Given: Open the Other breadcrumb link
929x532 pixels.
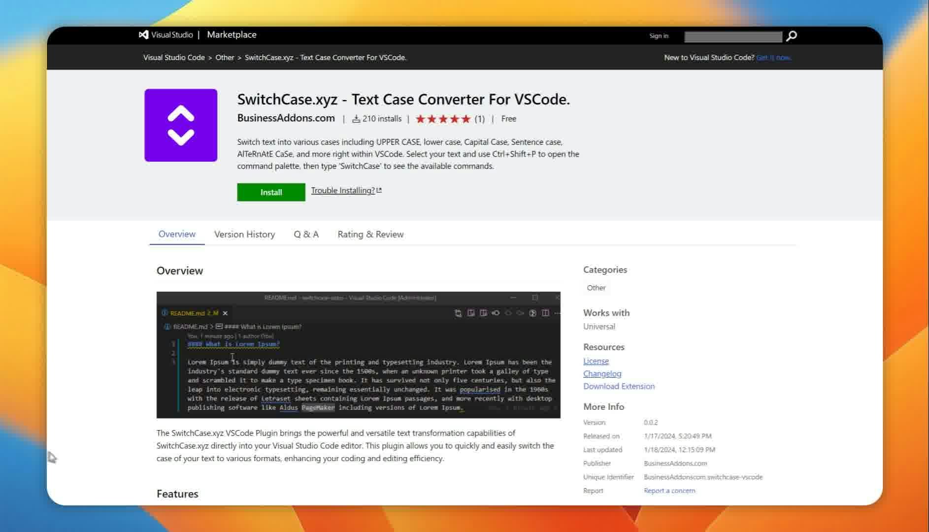Looking at the screenshot, I should pyautogui.click(x=225, y=58).
